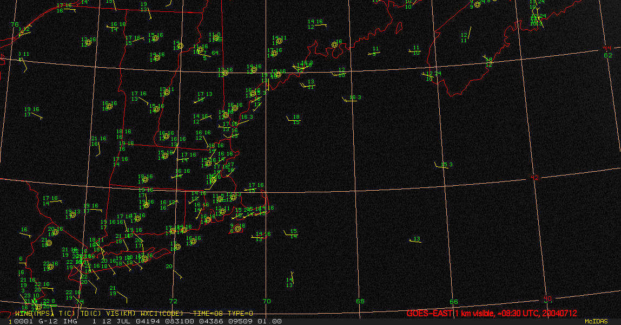Click the 09509 value in status bar

pos(241,321)
